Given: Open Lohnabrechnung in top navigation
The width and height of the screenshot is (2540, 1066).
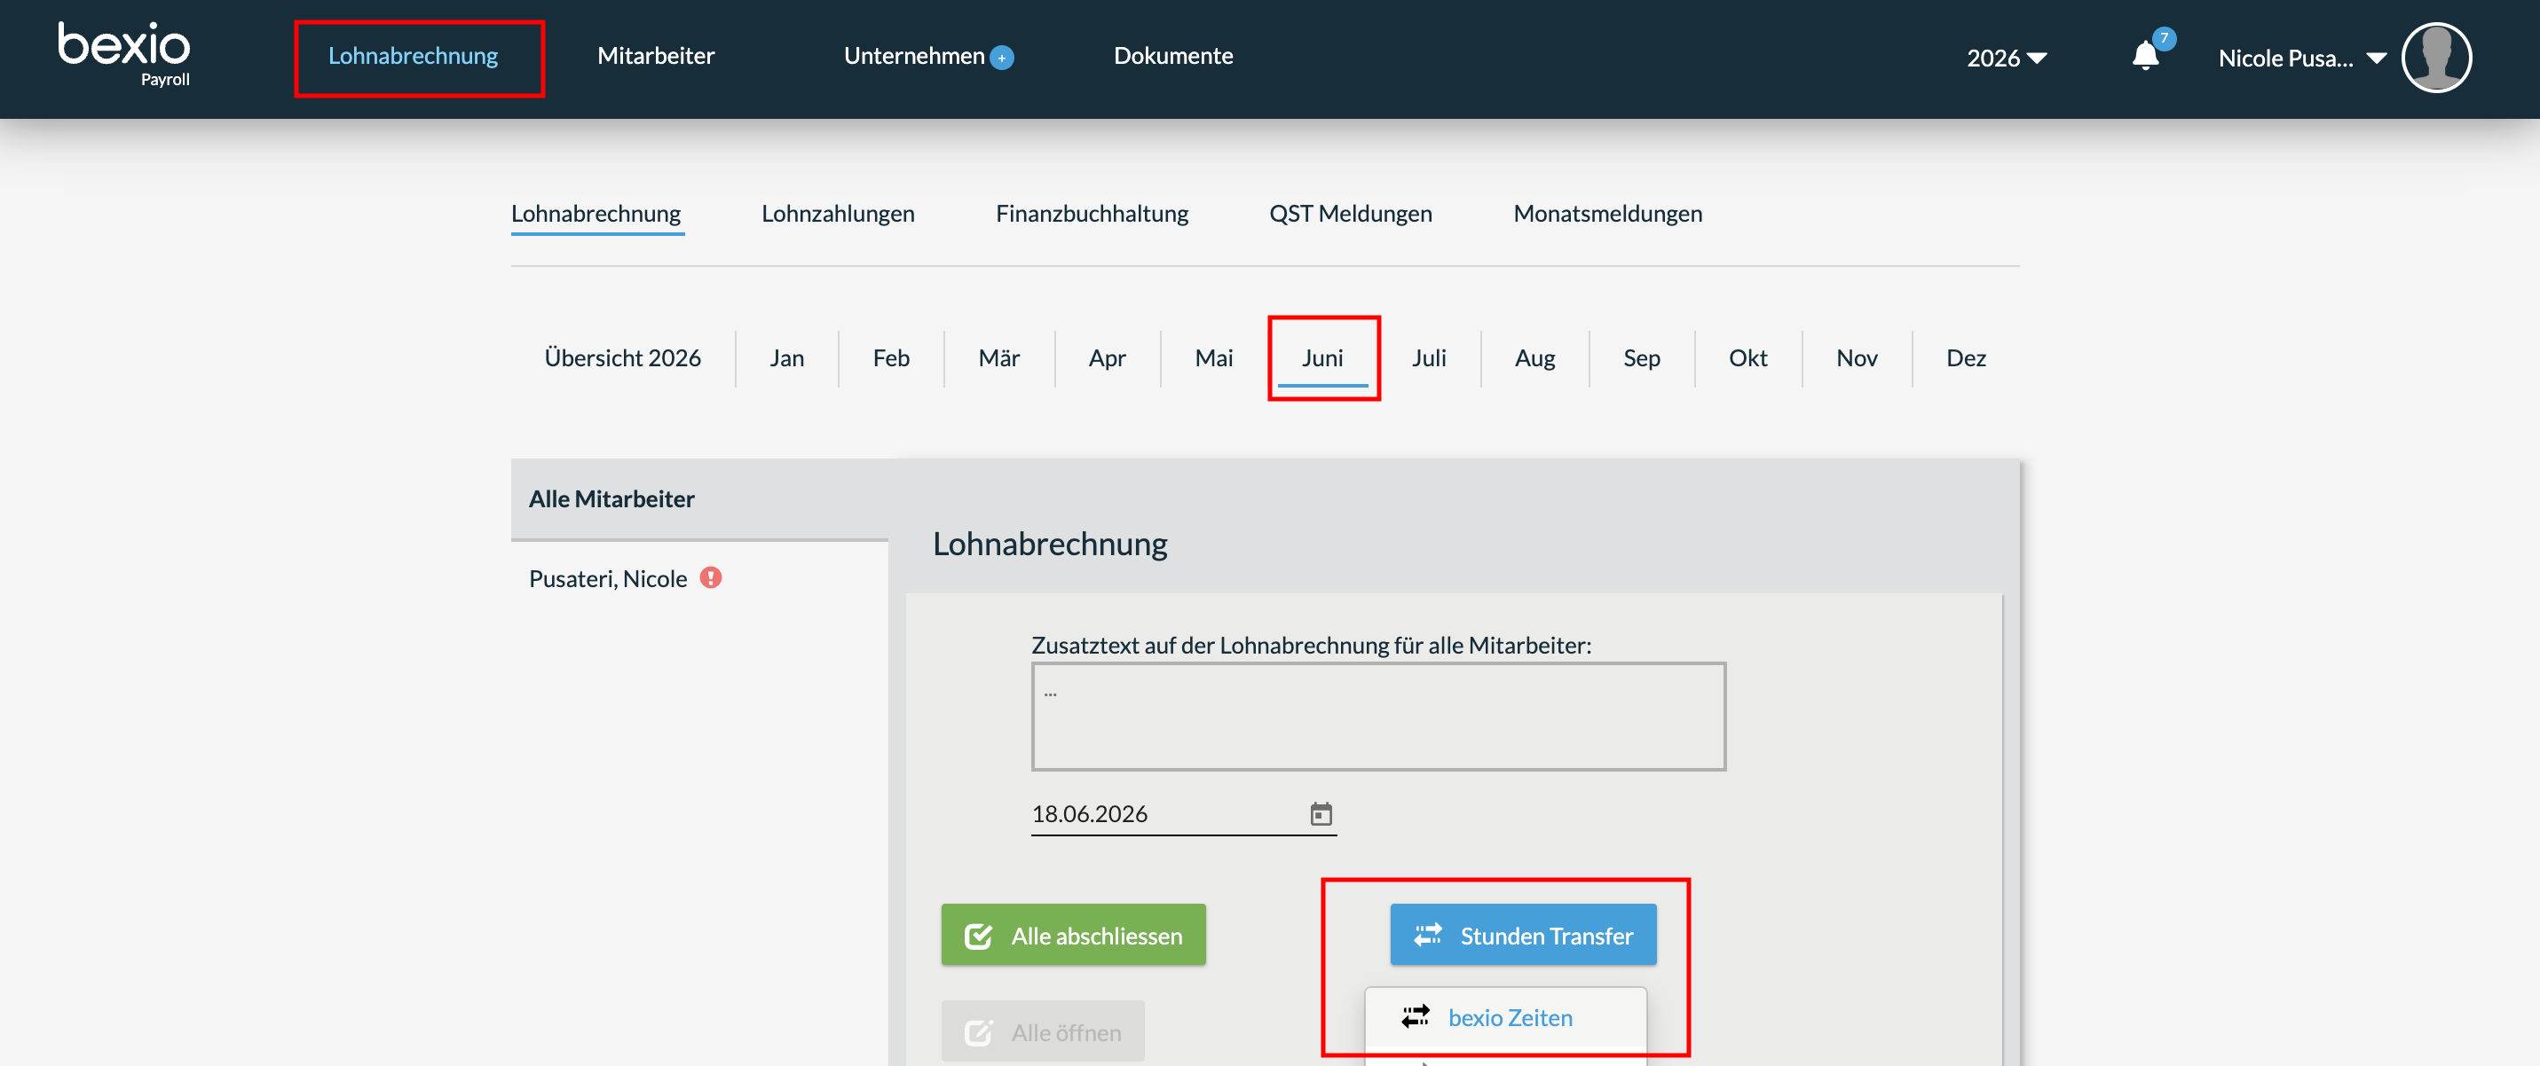Looking at the screenshot, I should pos(414,56).
